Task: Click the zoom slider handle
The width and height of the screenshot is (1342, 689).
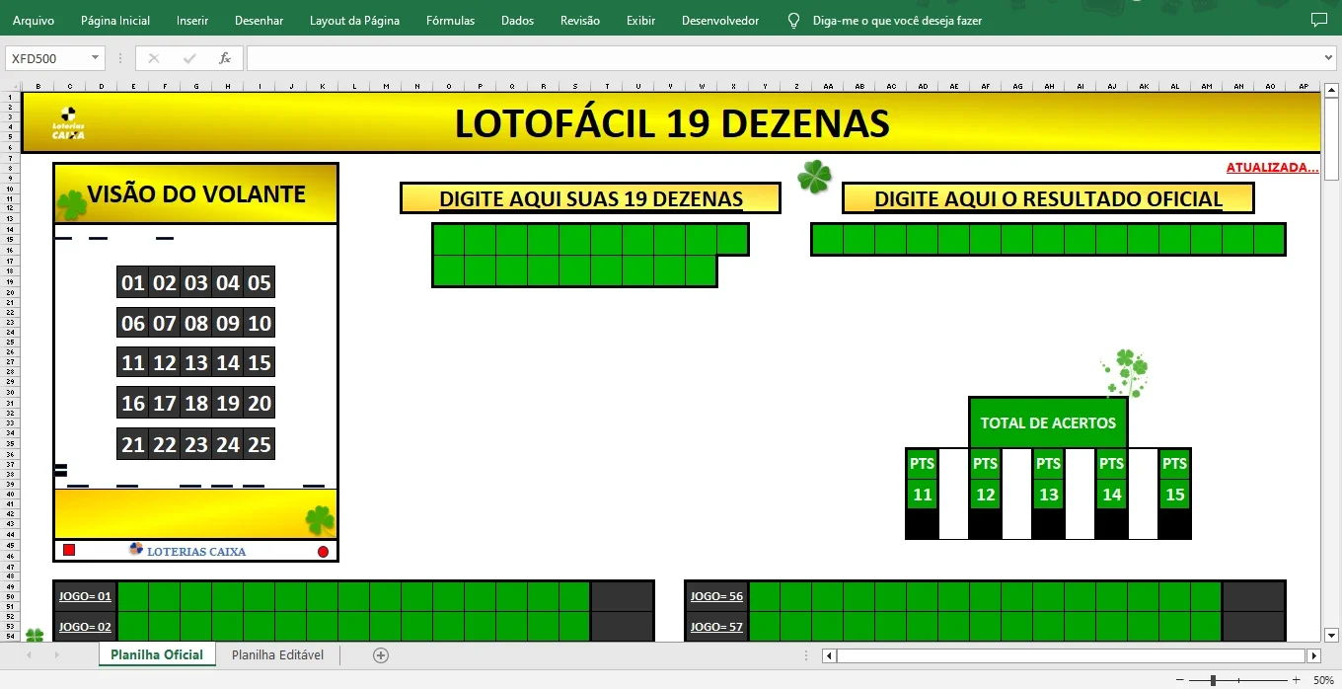Action: [x=1213, y=680]
